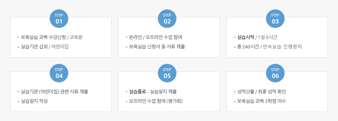Click 성적산출 / 최종 성적 확인 text

coord(262,92)
